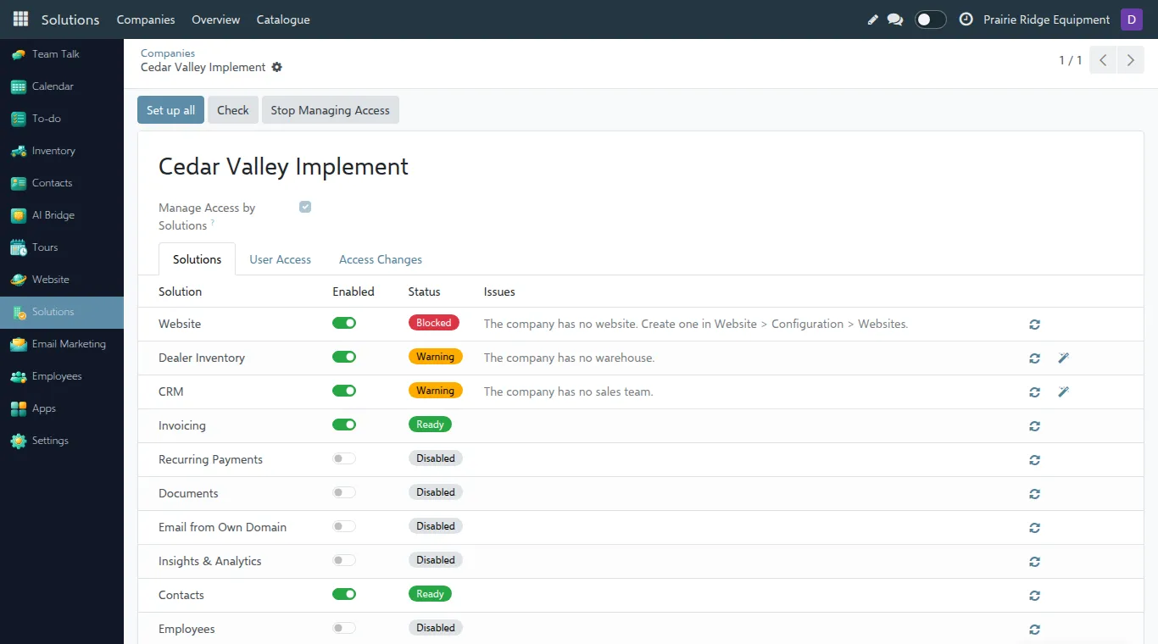Image resolution: width=1158 pixels, height=644 pixels.
Task: Click Stop Managing Access button
Action: pos(330,110)
